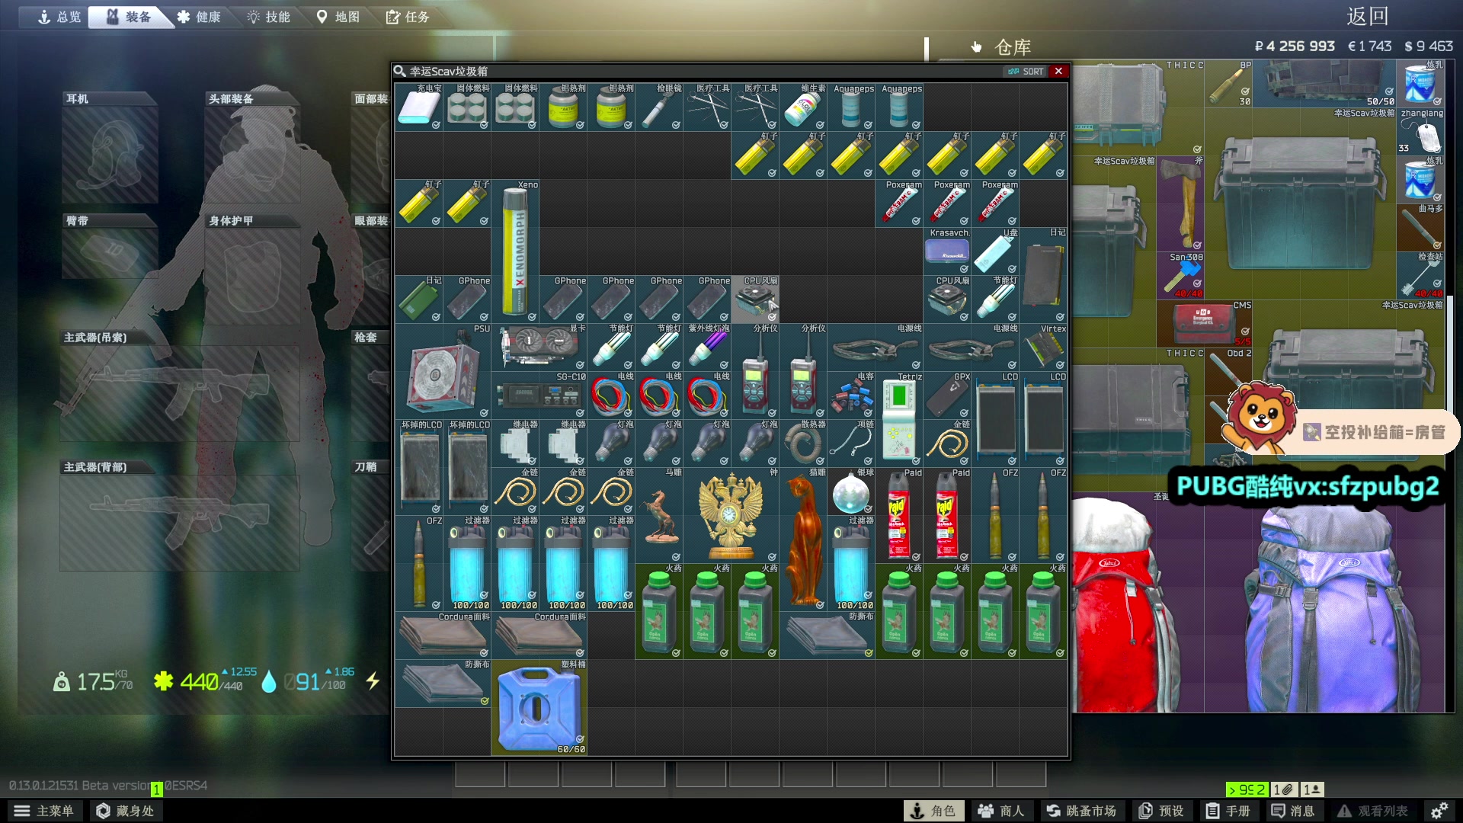Select the Tetriz handheld game item
This screenshot has width=1463, height=823.
point(899,418)
